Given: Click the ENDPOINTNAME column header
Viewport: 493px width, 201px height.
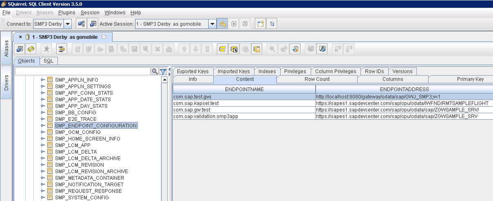Looking at the screenshot, I should coord(244,89).
